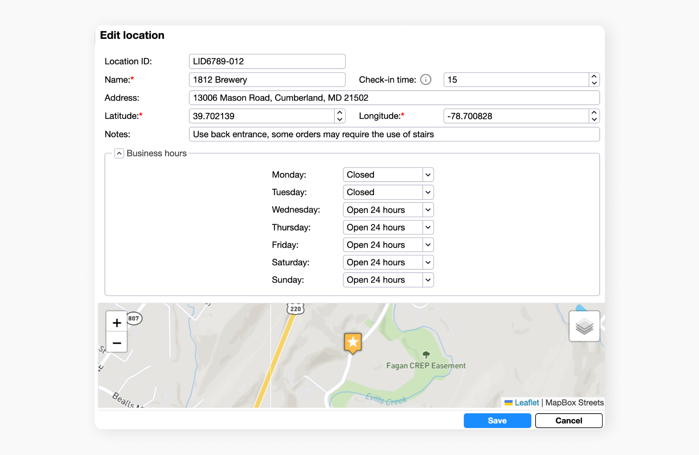Click the Notes field about back entrance
The width and height of the screenshot is (699, 455).
point(394,134)
